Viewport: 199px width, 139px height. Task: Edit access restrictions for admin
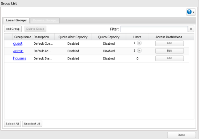coord(169,51)
